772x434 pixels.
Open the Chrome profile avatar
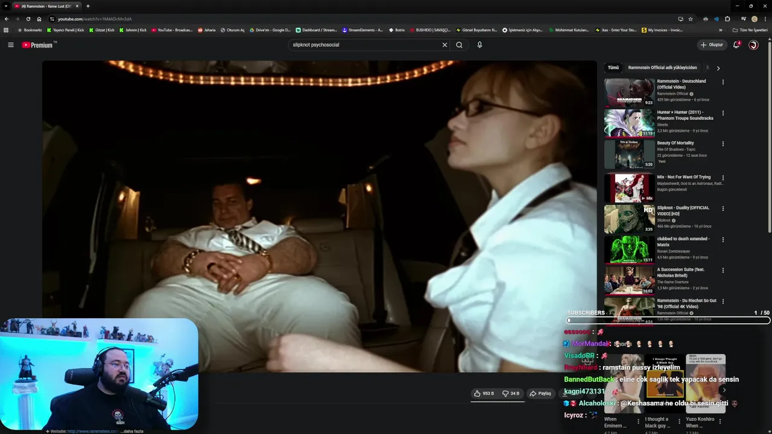pyautogui.click(x=754, y=19)
